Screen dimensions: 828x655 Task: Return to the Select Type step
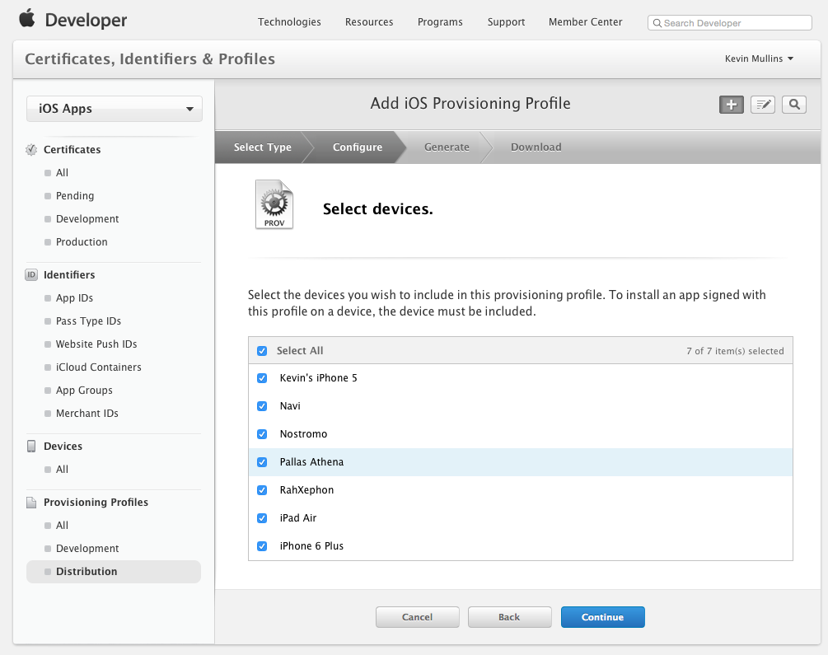[262, 147]
